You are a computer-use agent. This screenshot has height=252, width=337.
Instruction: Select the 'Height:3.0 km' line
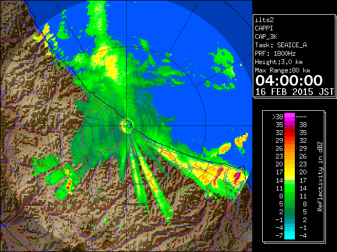click(279, 62)
